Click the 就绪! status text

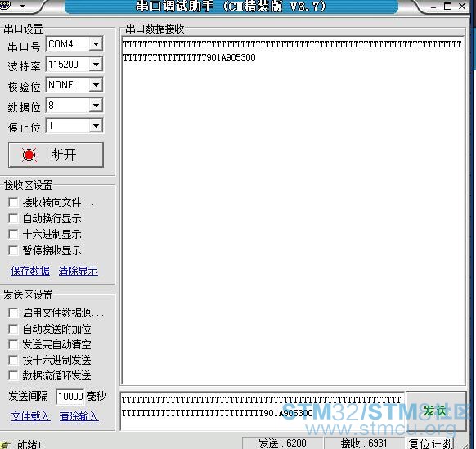[29, 445]
